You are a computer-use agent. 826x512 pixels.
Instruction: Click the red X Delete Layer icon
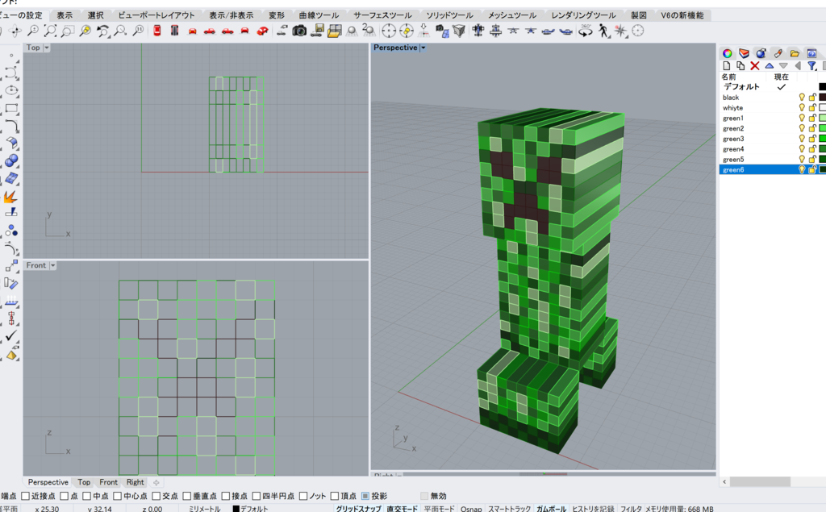755,66
